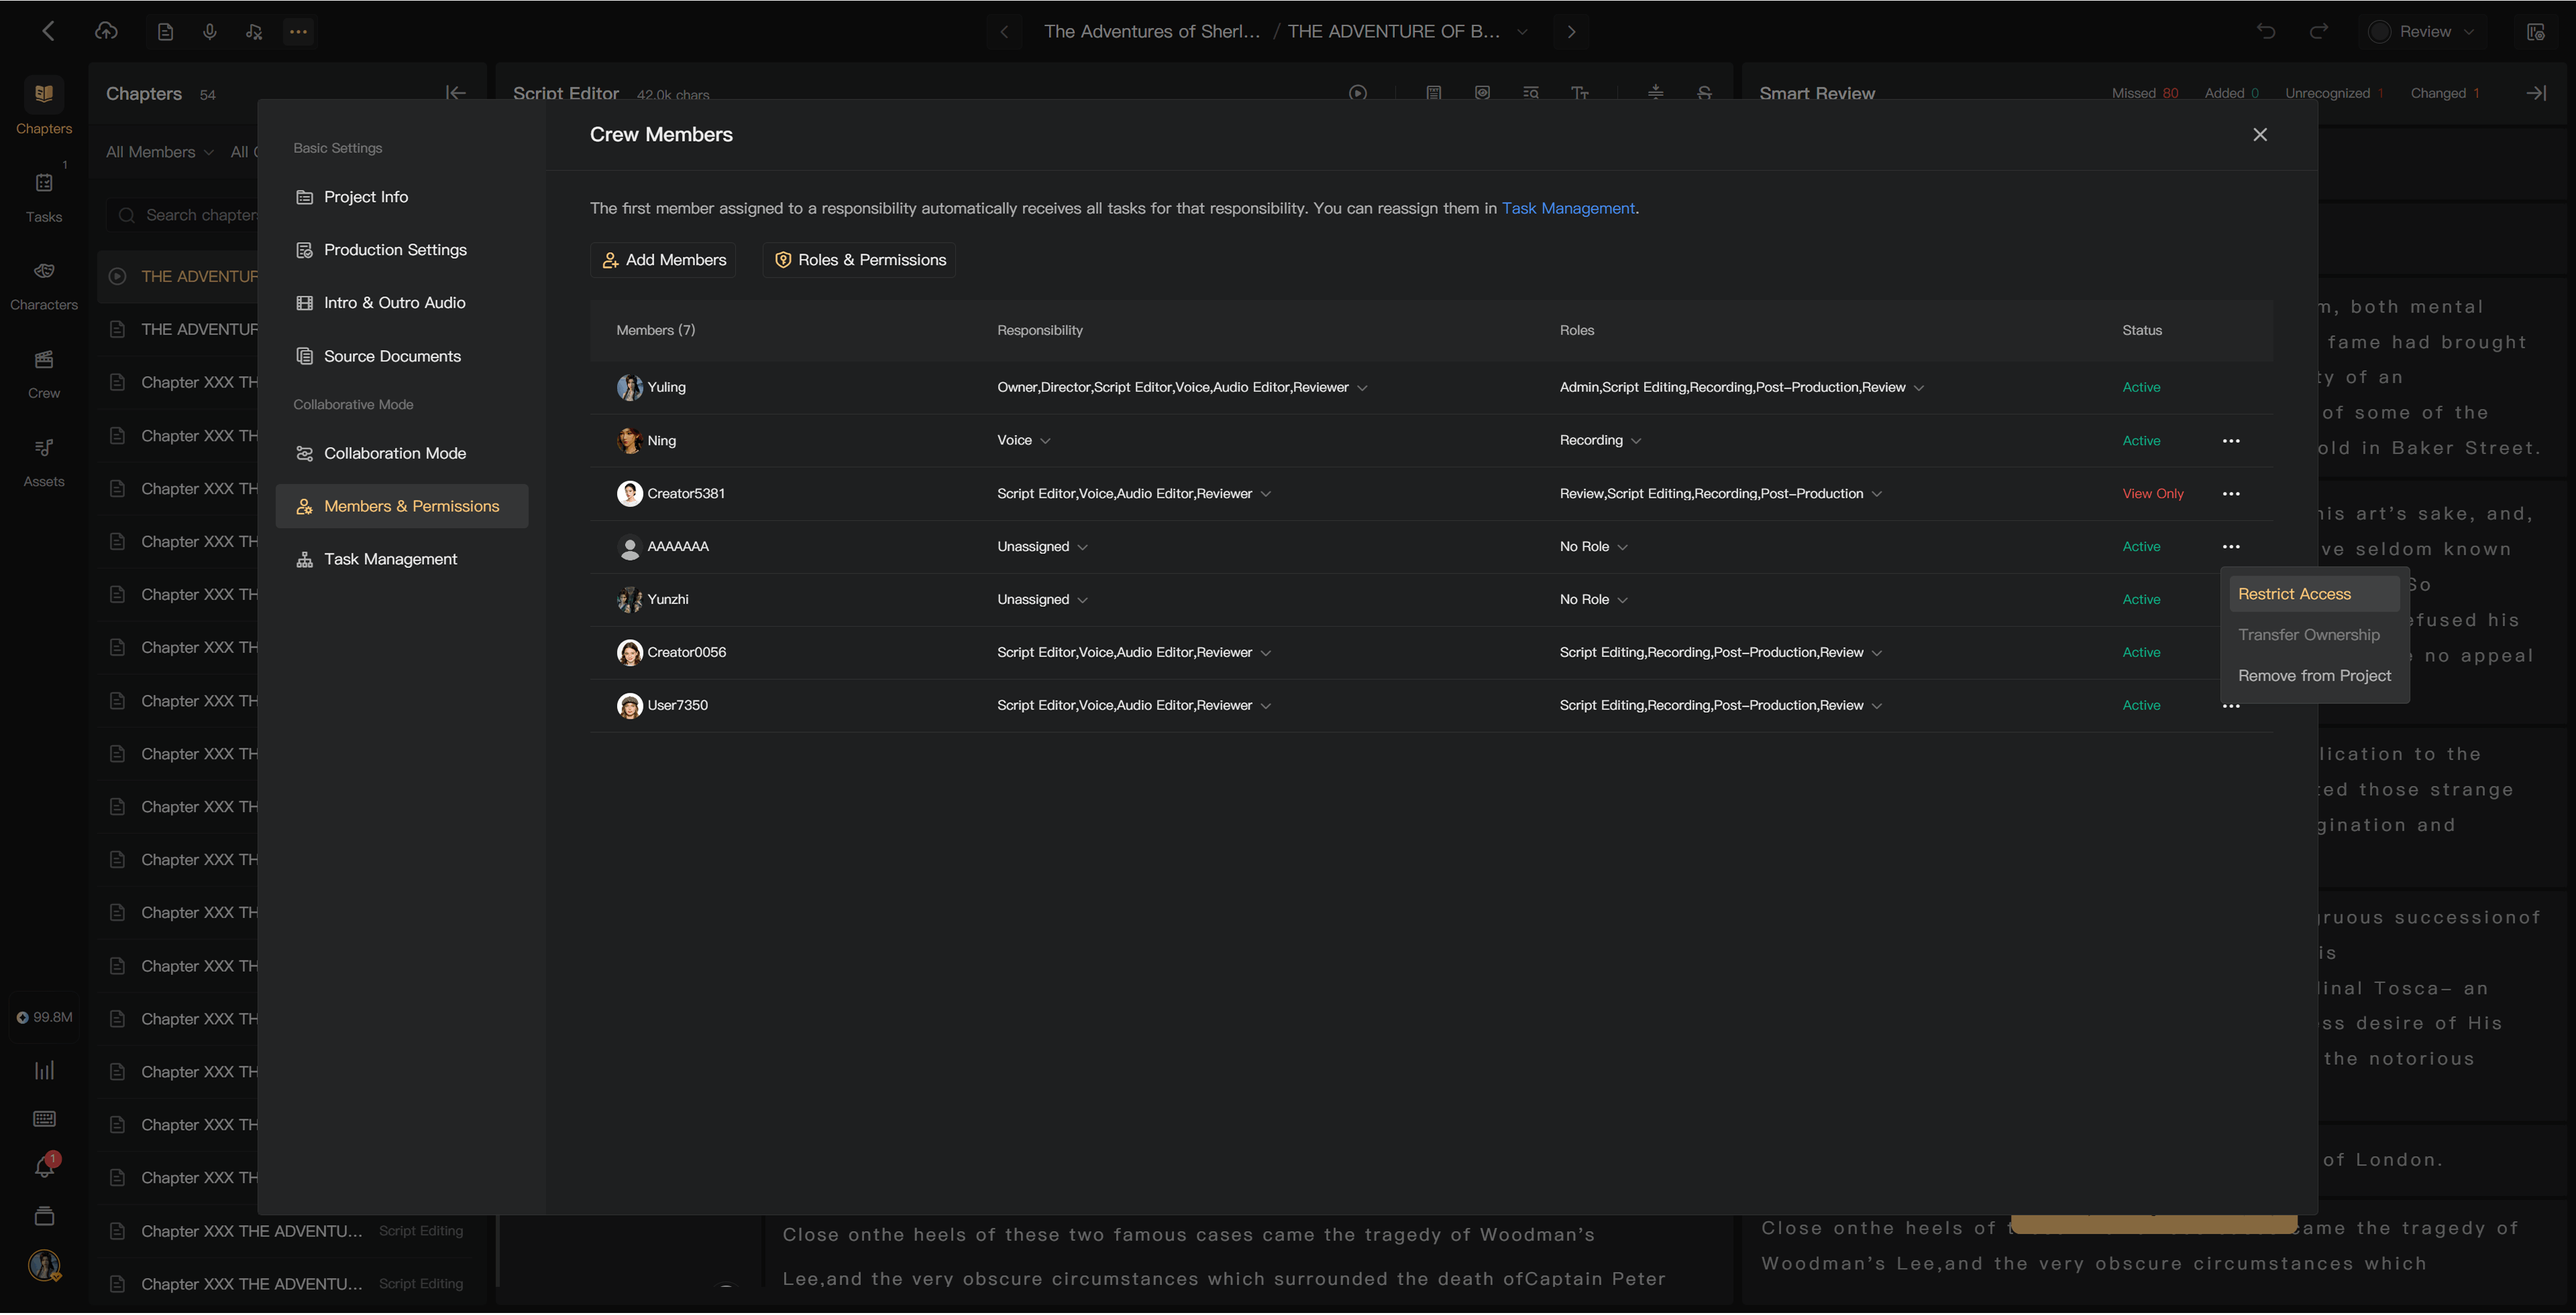Click the undo arrow icon
2576x1315 pixels.
[x=2266, y=31]
